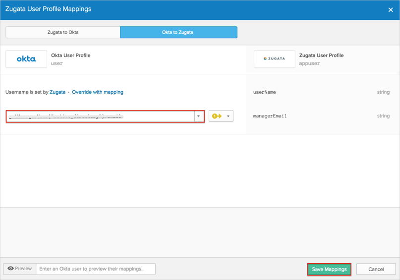This screenshot has width=400, height=280.
Task: Select the userName attribute row
Action: tap(264, 92)
